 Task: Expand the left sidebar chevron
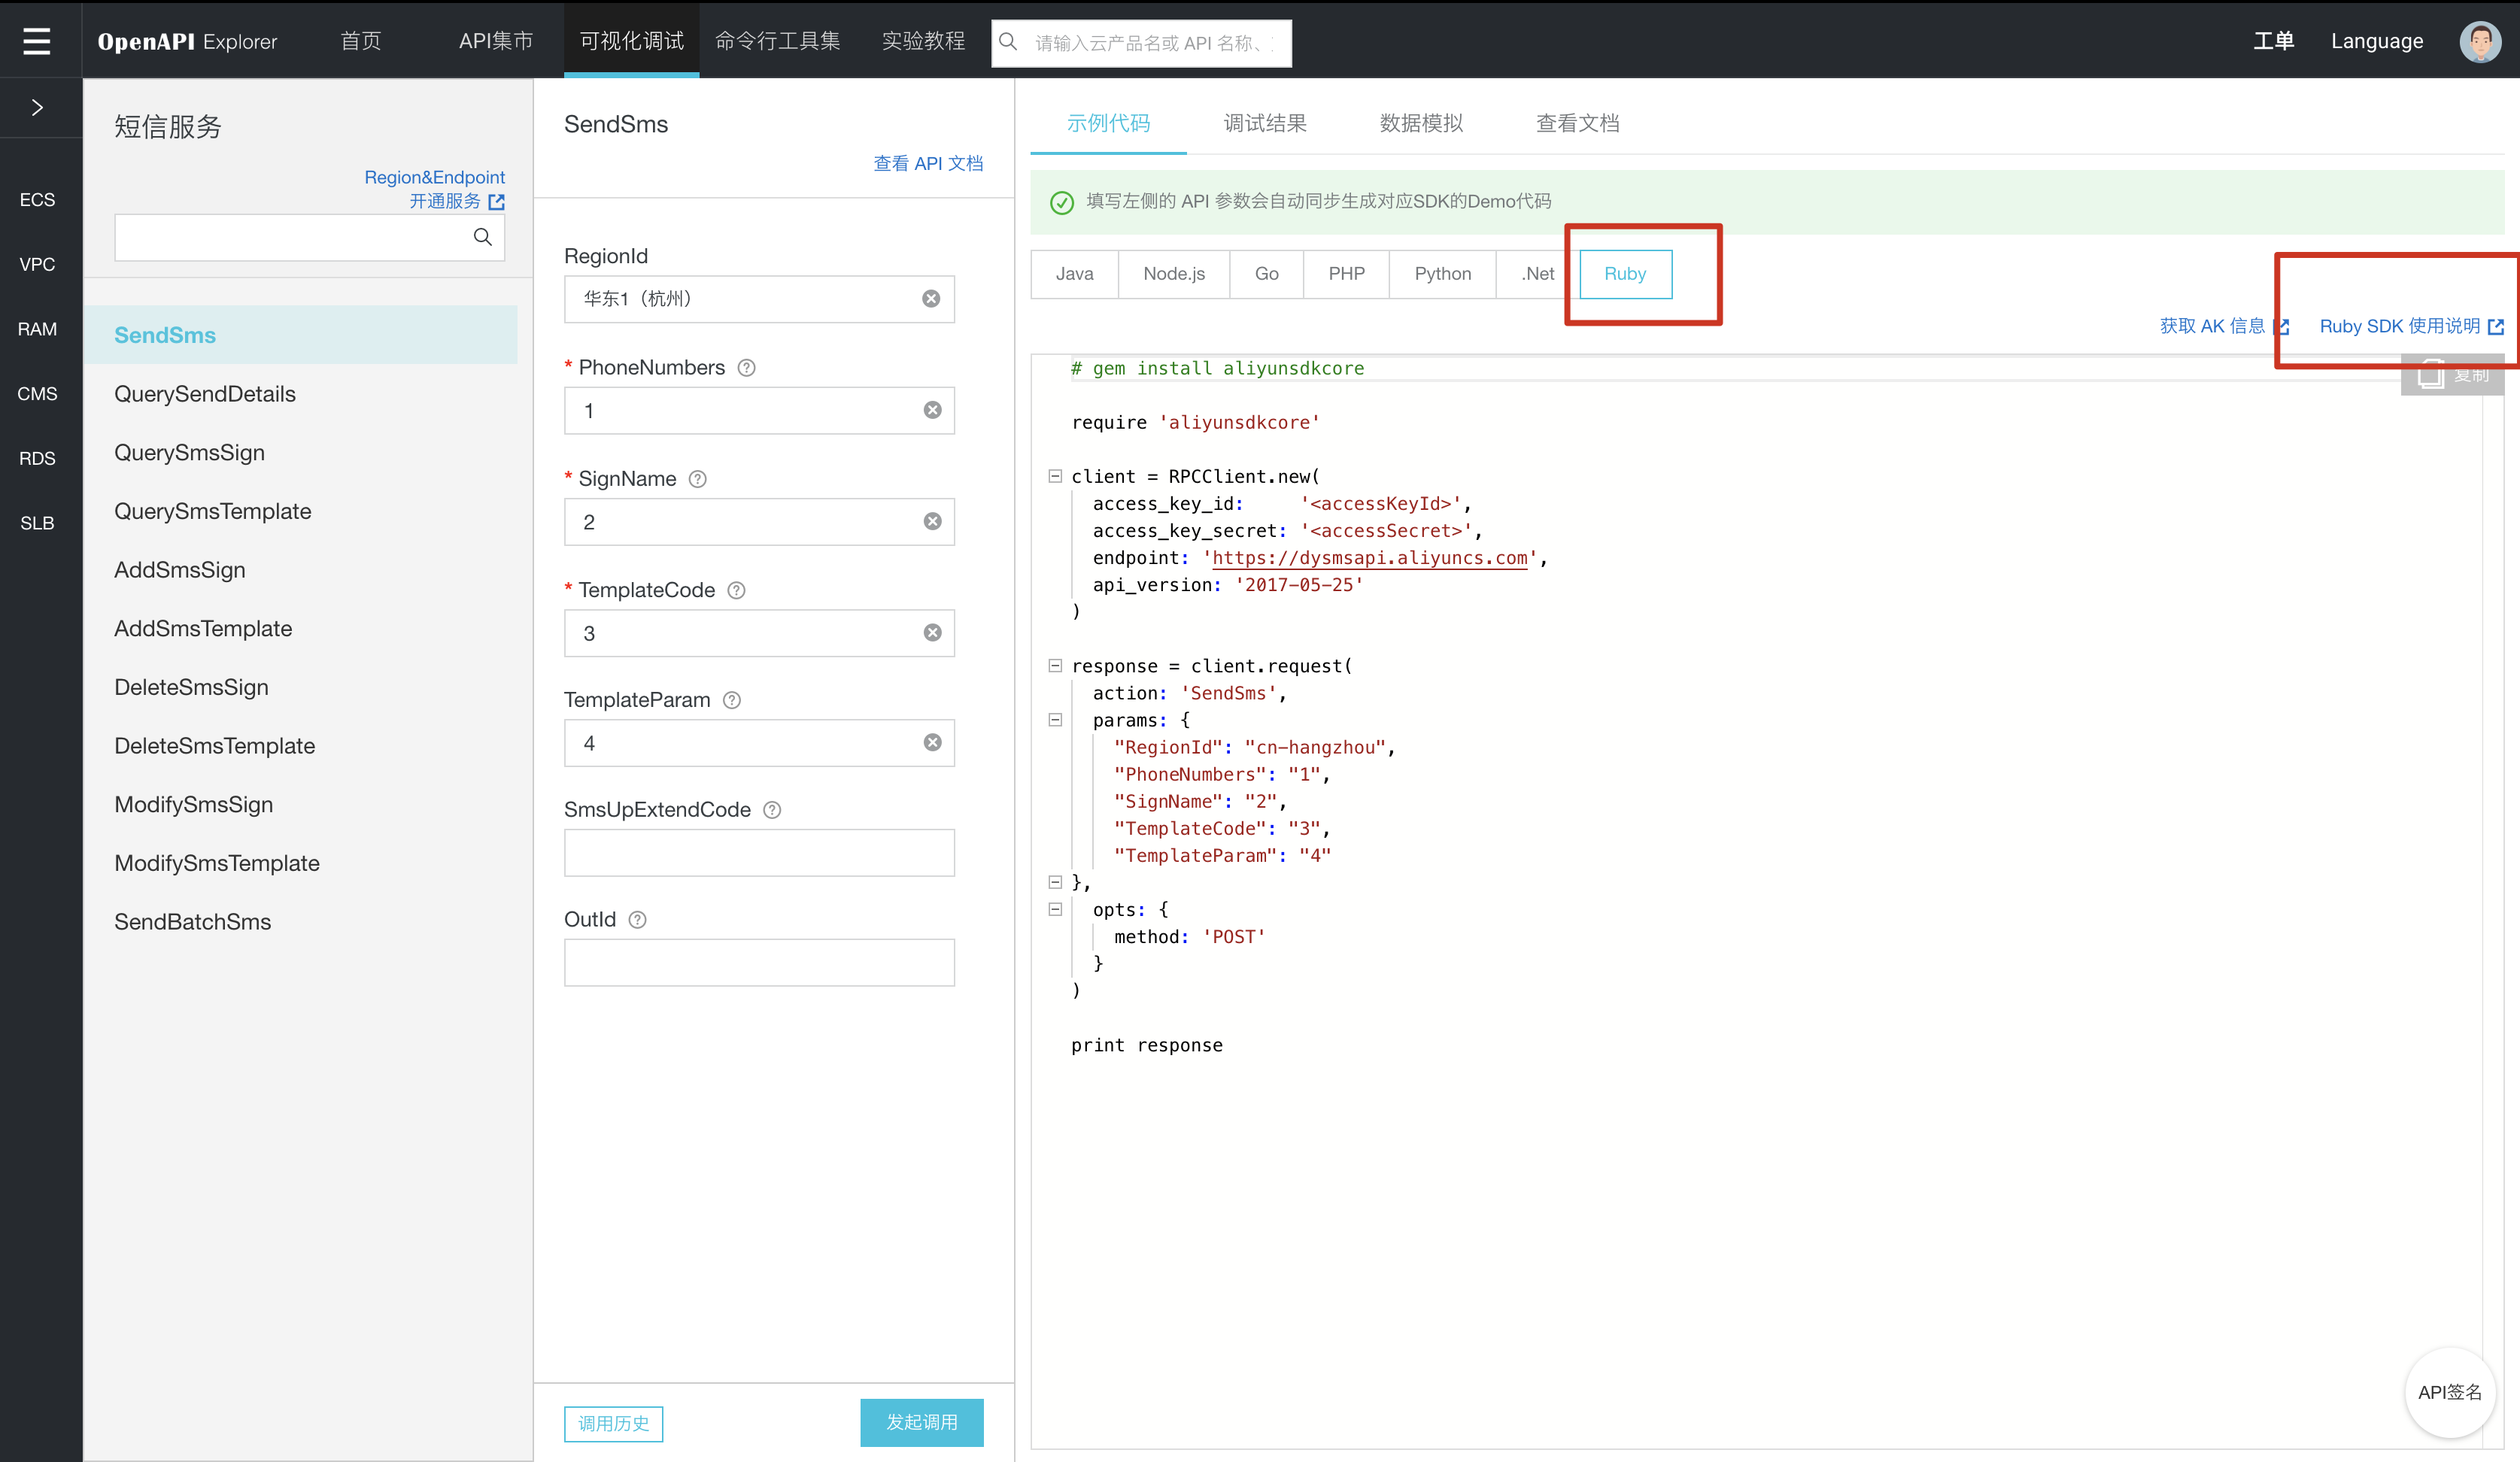click(37, 107)
